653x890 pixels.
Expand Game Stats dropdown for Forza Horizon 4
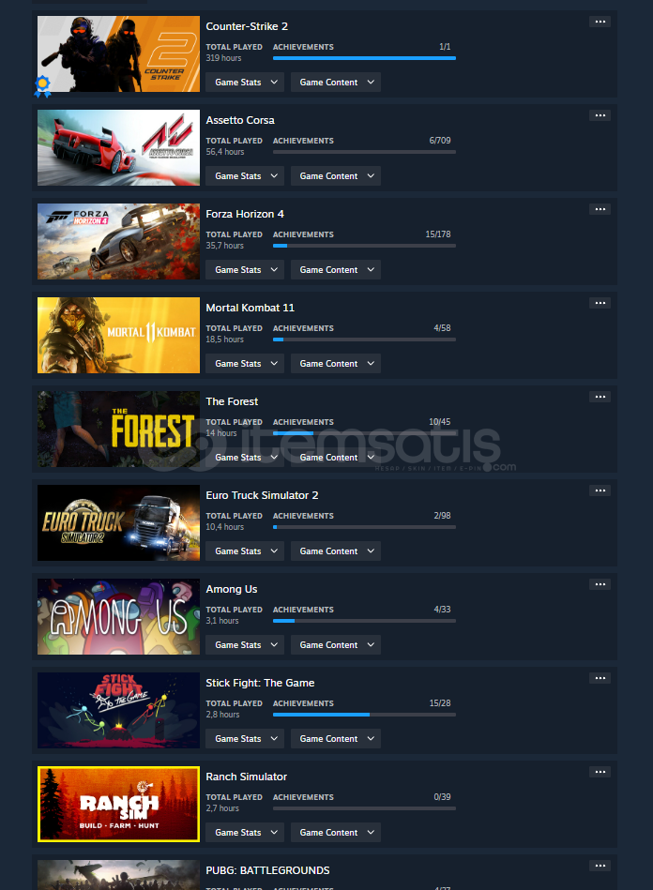tap(245, 269)
